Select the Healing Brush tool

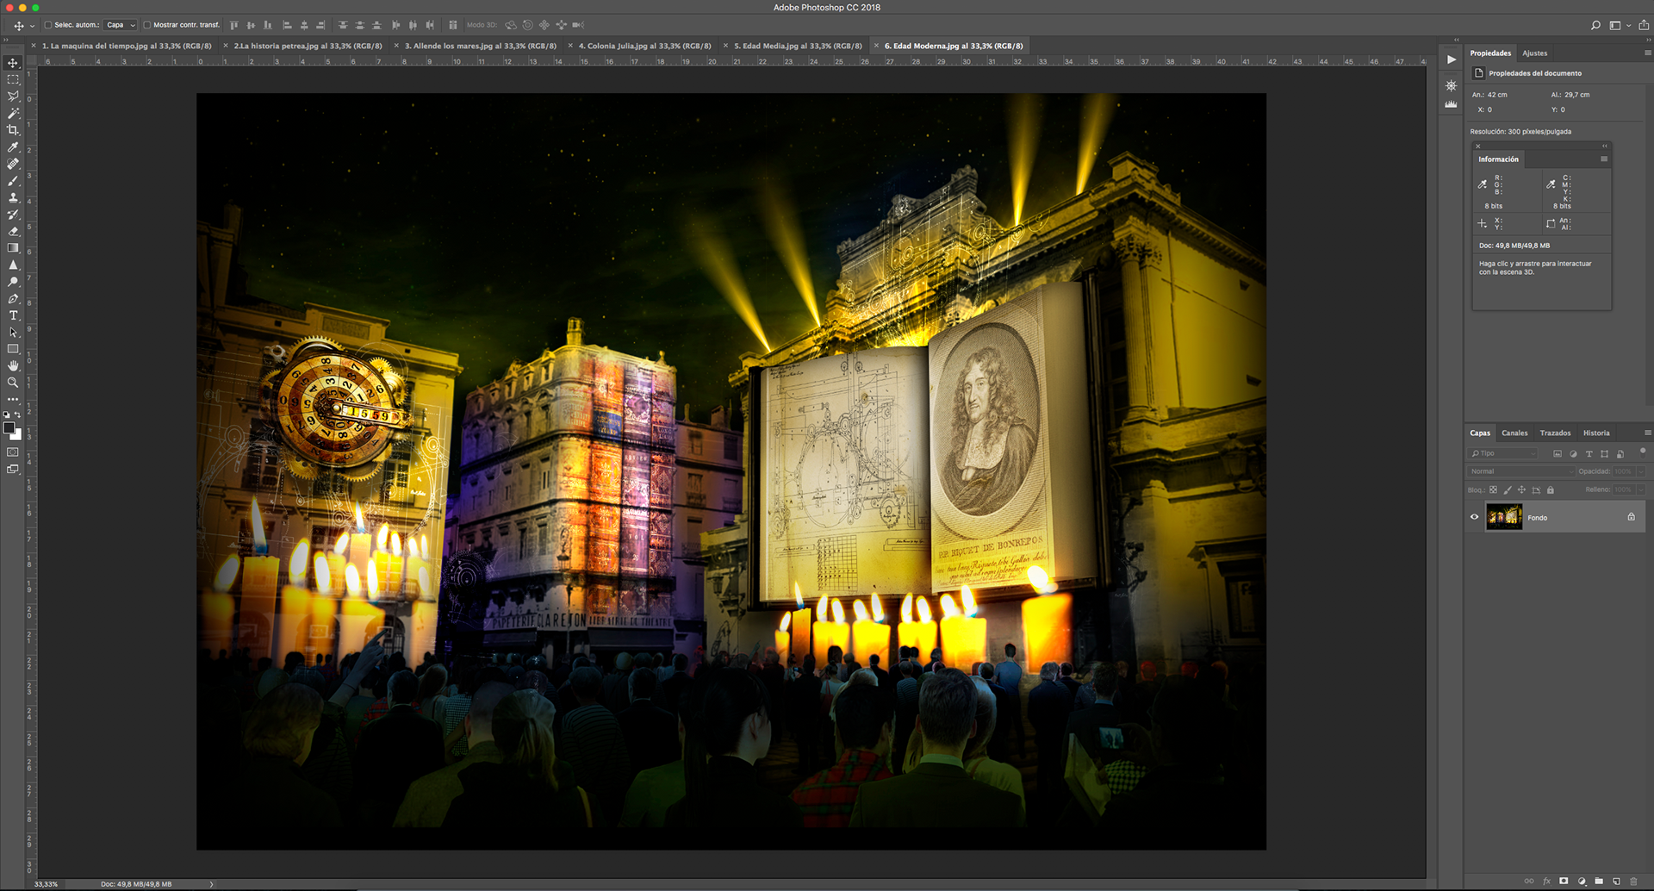(13, 164)
